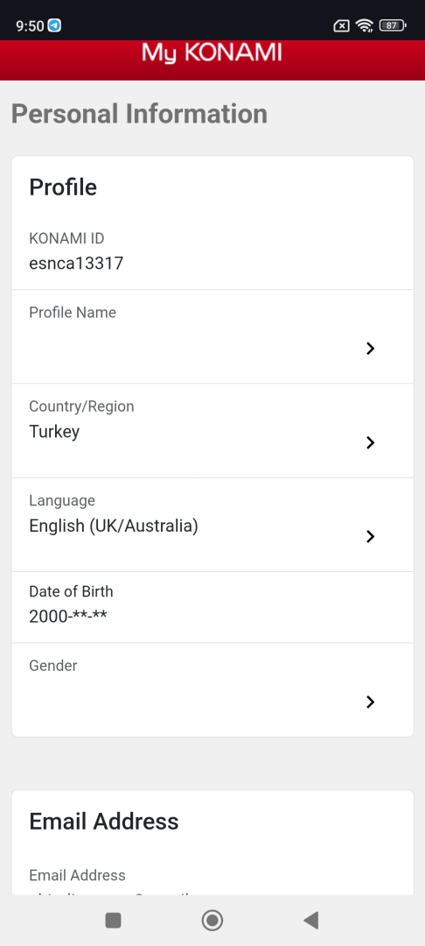This screenshot has height=946, width=425.
Task: Select the Country/Region Turkey row
Action: [212, 430]
